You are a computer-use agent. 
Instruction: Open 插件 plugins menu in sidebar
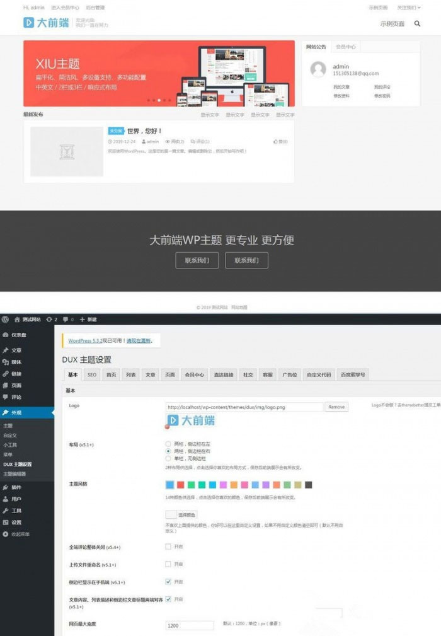16,487
